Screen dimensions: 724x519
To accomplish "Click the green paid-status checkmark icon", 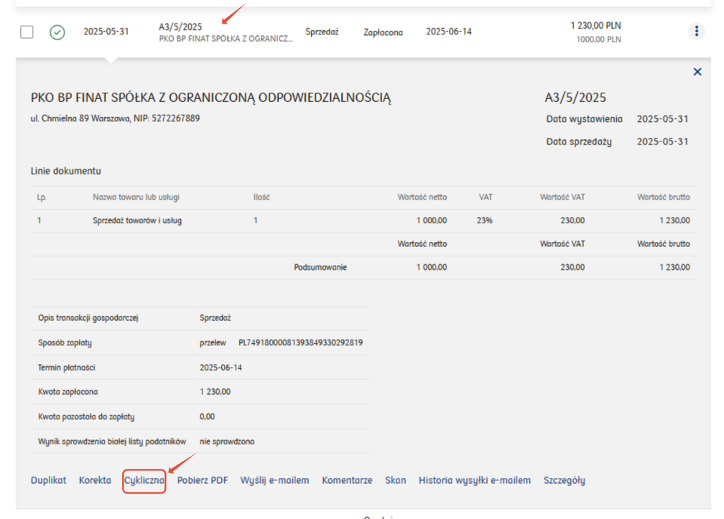I will tap(57, 32).
